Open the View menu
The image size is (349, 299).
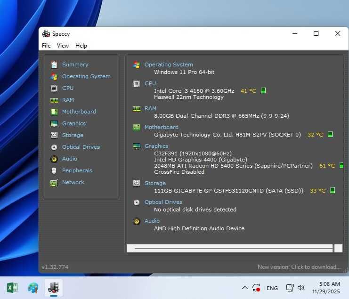[63, 46]
